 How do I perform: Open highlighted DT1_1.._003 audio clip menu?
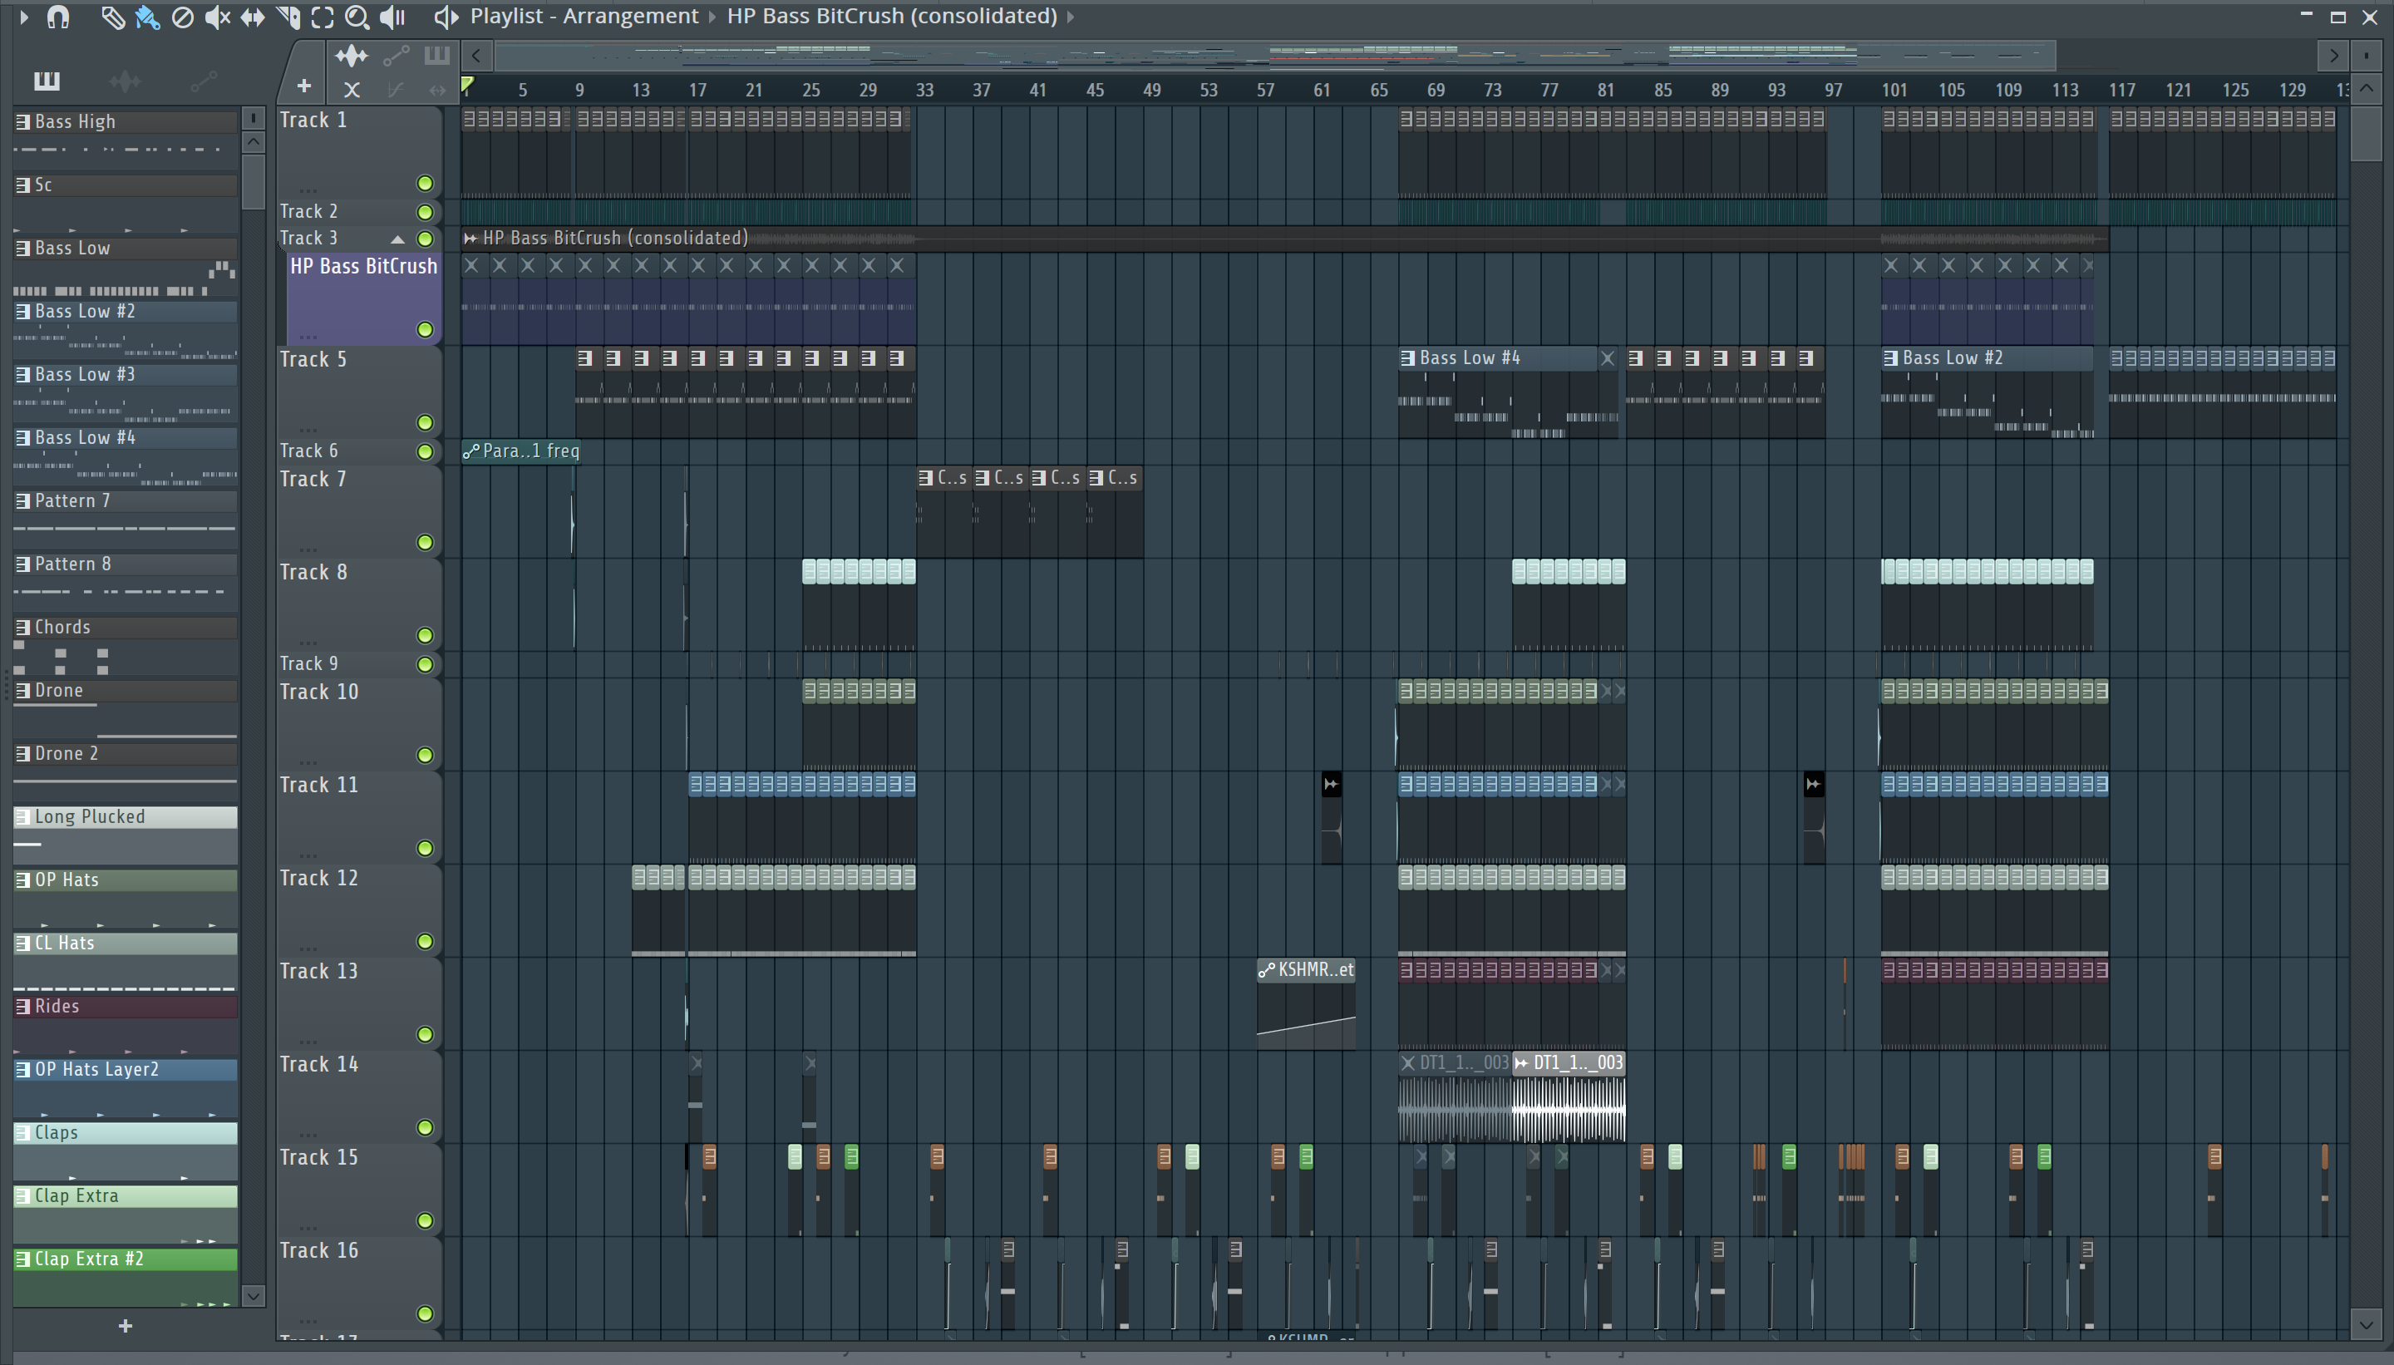point(1521,1063)
